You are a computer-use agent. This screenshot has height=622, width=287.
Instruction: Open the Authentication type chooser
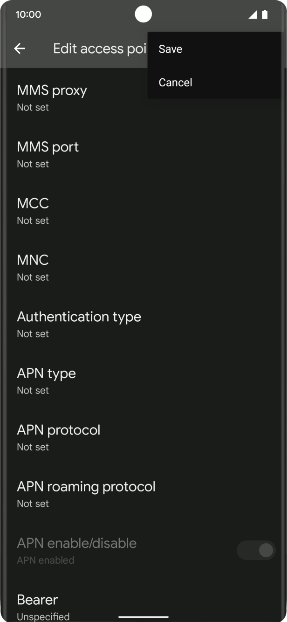click(x=79, y=324)
